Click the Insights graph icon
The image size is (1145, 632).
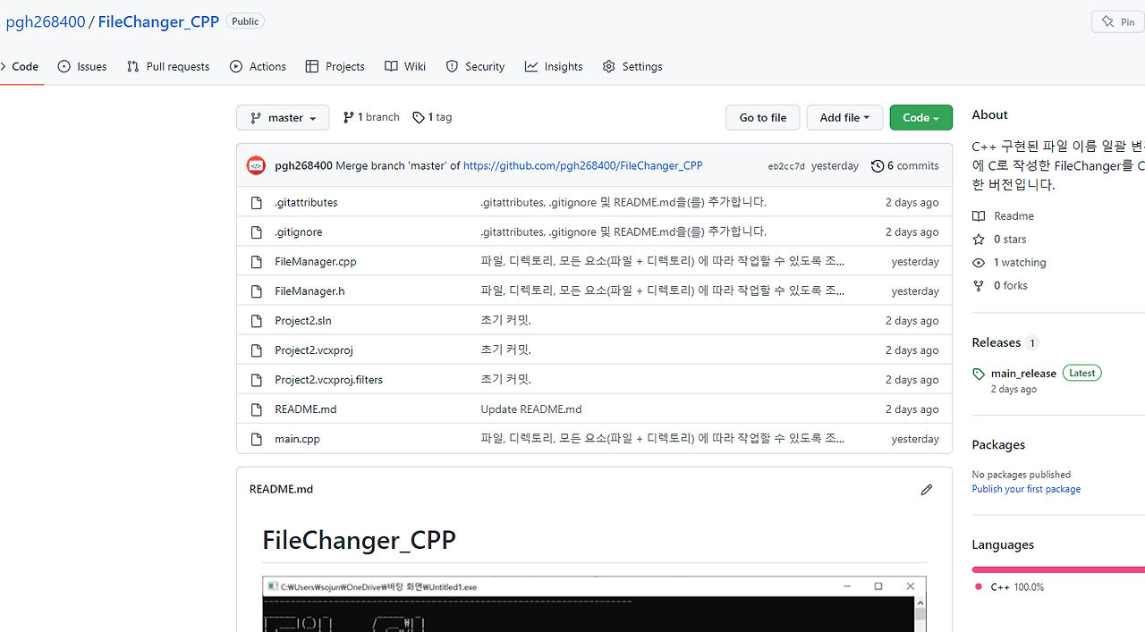(x=531, y=66)
